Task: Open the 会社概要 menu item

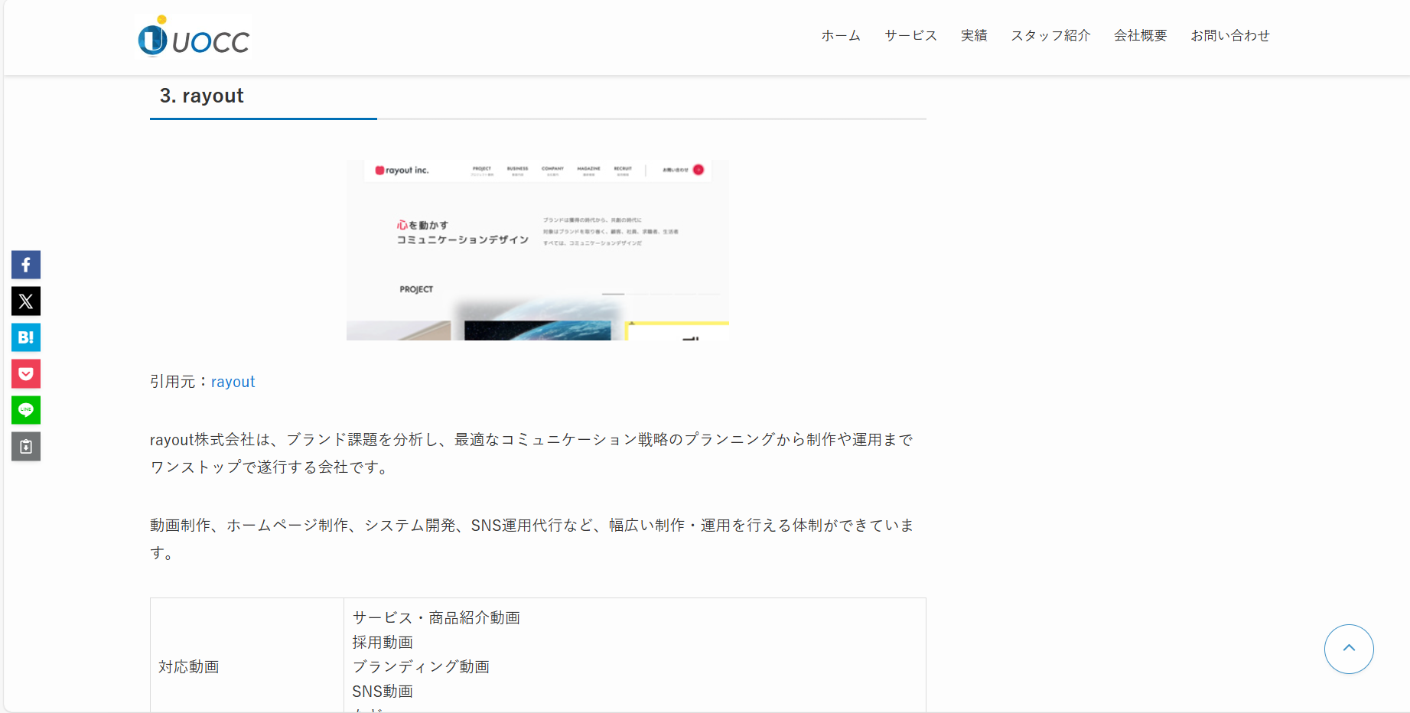Action: click(1140, 35)
